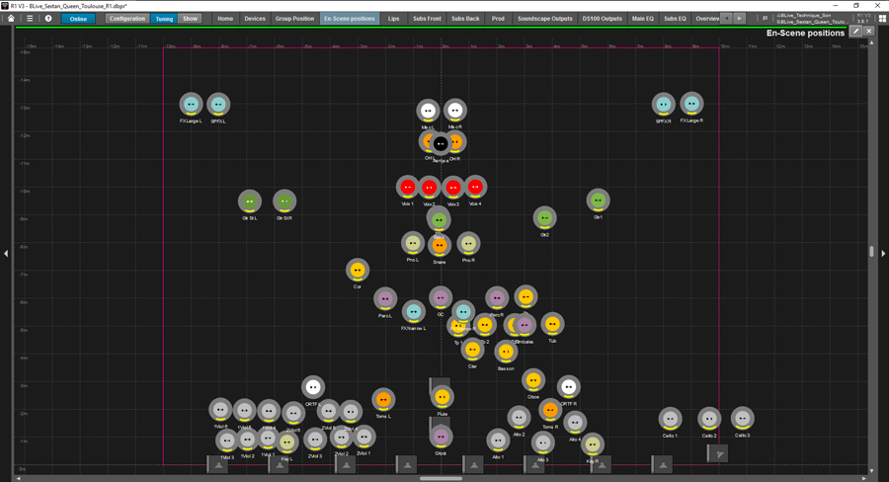Select the En-Scene positions tab
This screenshot has width=889, height=482.
[x=350, y=19]
